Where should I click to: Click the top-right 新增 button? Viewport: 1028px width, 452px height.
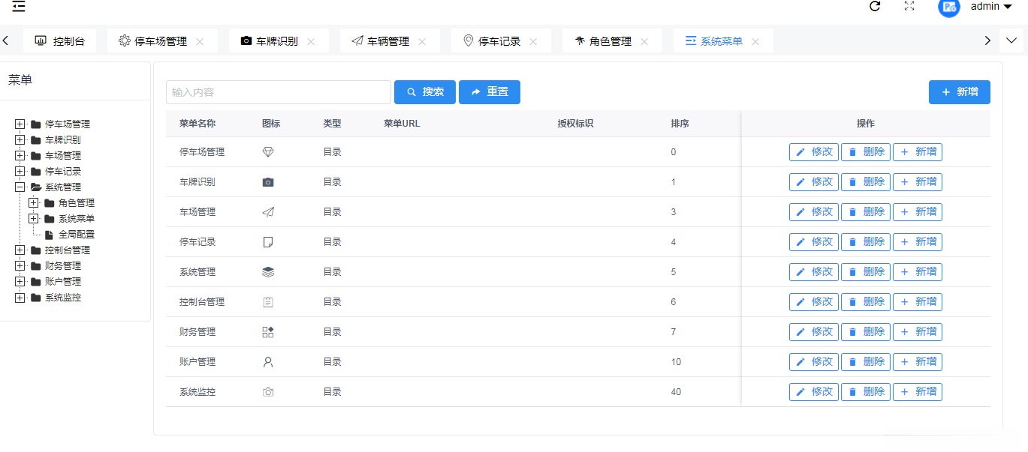[x=960, y=92]
